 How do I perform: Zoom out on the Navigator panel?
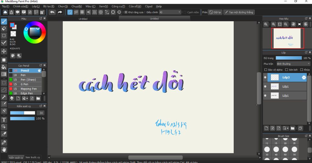(x=285, y=24)
